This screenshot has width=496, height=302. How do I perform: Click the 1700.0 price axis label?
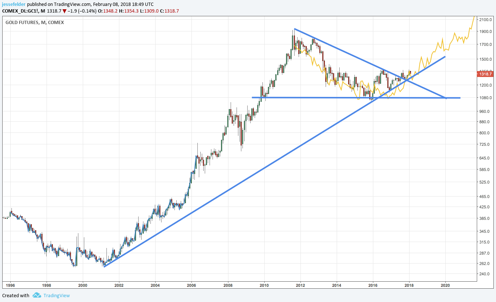pyautogui.click(x=486, y=45)
